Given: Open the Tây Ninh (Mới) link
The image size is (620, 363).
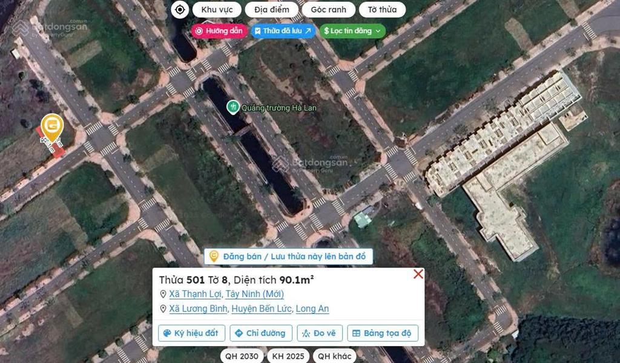Looking at the screenshot, I should (254, 294).
